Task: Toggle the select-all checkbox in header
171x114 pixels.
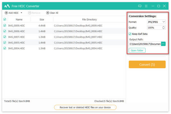Action: (x=5, y=19)
